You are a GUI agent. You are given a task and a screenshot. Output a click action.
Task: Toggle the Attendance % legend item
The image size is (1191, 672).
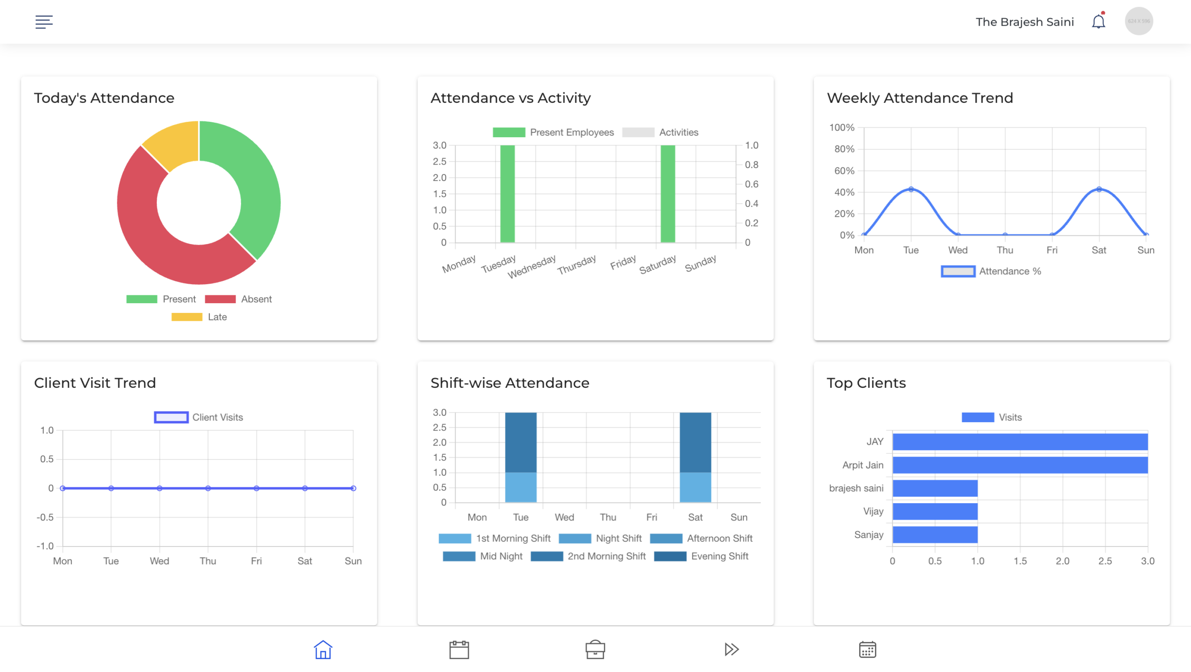(991, 271)
